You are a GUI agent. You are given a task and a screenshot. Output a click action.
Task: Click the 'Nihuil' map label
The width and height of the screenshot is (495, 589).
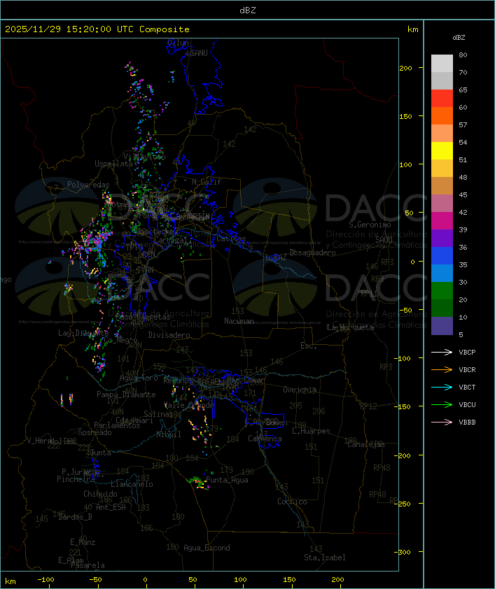click(x=169, y=434)
